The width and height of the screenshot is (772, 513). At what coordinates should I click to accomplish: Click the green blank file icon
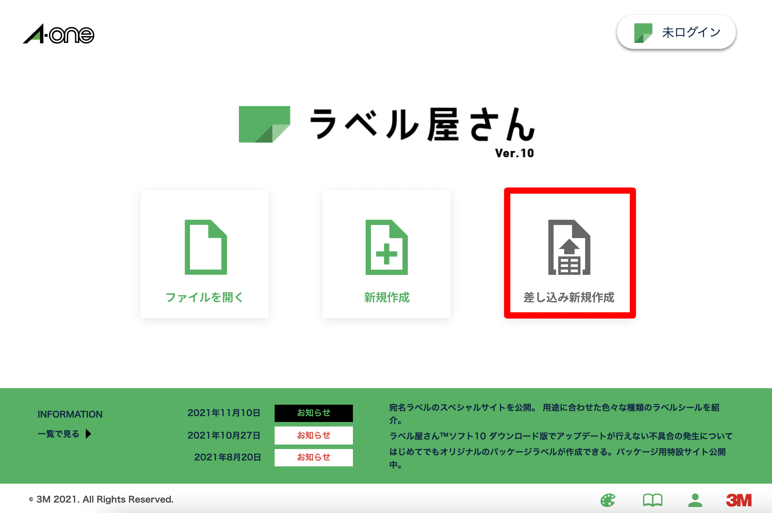pos(206,247)
